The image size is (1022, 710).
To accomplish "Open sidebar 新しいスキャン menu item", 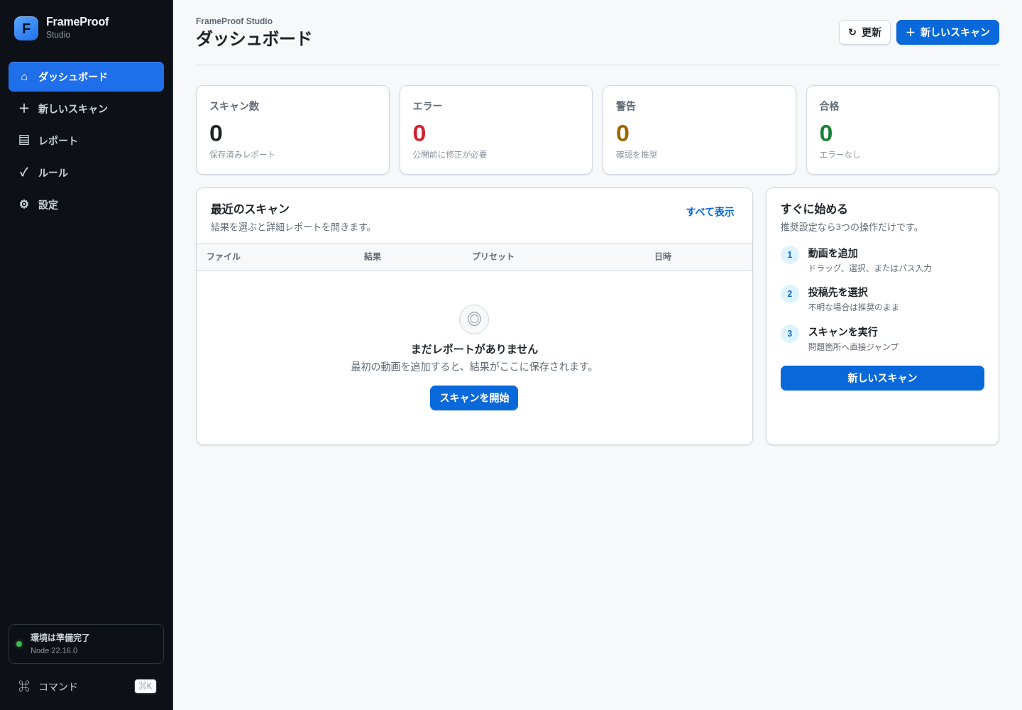I will [x=86, y=109].
